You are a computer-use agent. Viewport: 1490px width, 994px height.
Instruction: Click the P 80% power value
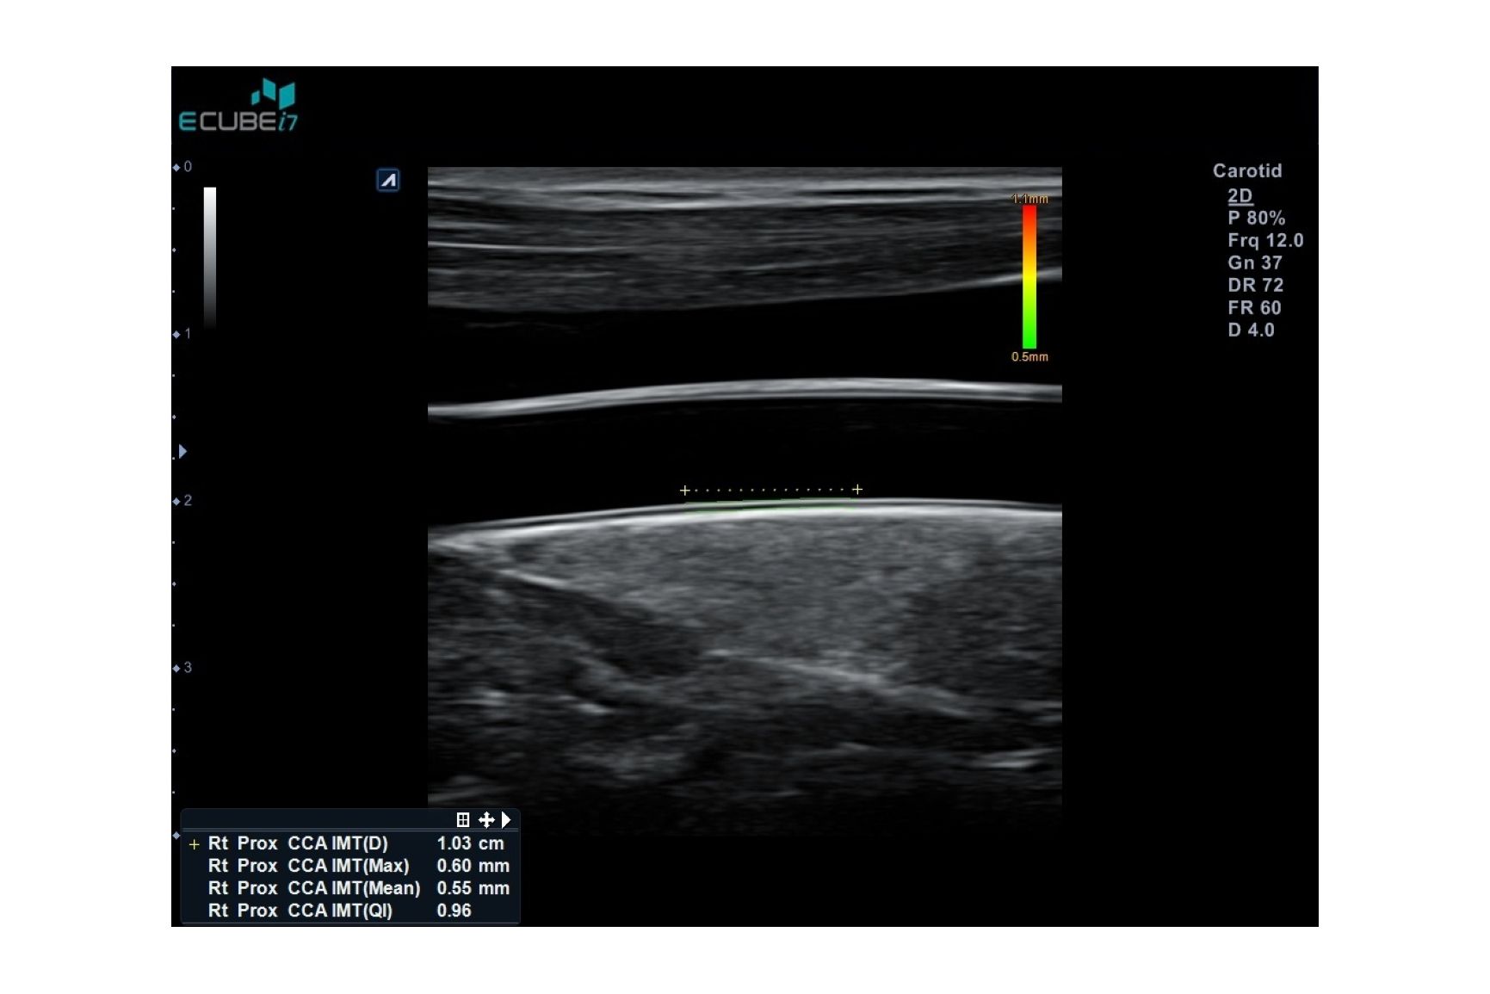pos(1256,218)
